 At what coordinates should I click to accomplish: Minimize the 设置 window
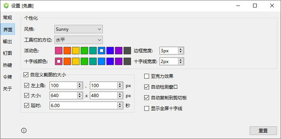(x=238, y=6)
